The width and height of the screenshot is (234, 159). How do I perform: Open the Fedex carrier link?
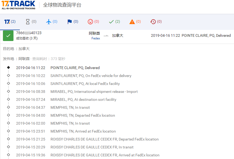click(x=95, y=38)
